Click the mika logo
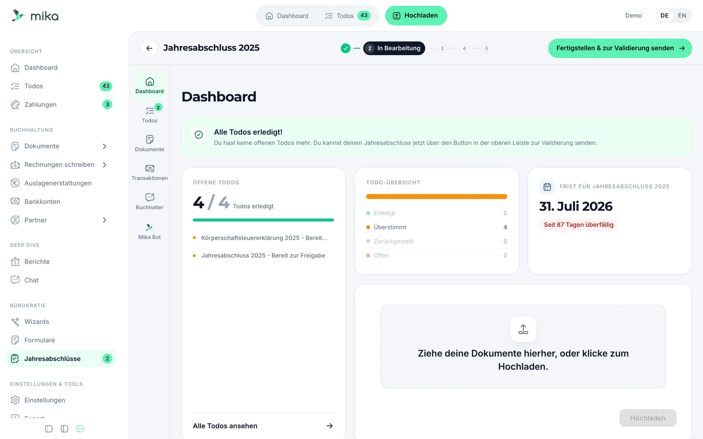Image resolution: width=703 pixels, height=439 pixels. (35, 16)
